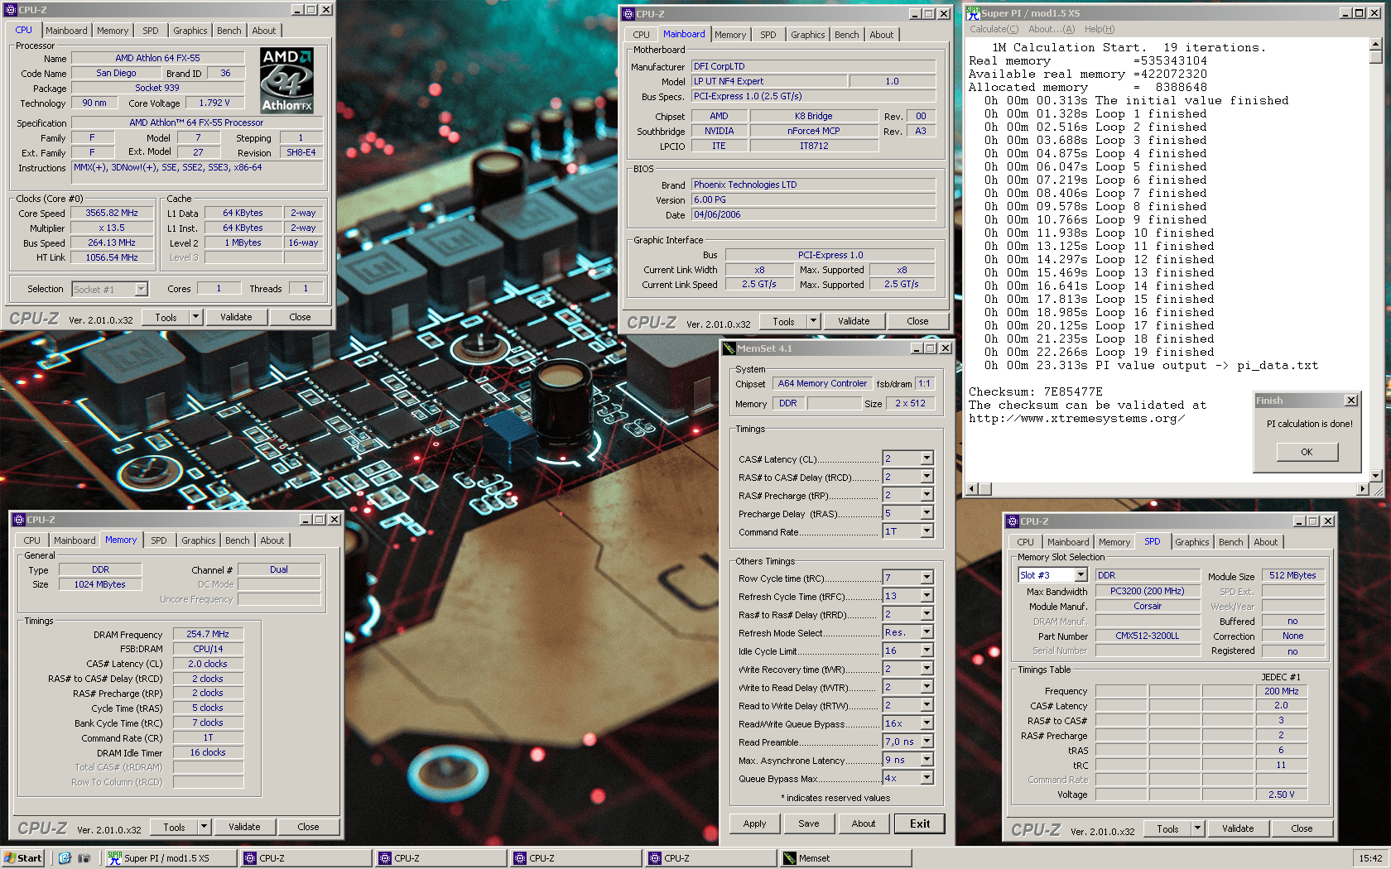This screenshot has height=869, width=1391.
Task: Click the Validate button in the CPU tab CPU-Z window
Action: point(236,317)
